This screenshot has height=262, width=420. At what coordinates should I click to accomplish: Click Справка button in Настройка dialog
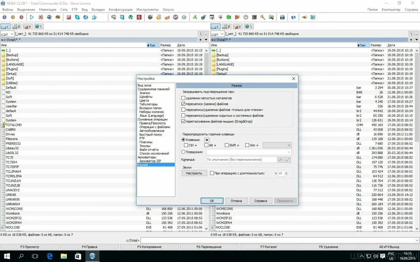(x=261, y=201)
